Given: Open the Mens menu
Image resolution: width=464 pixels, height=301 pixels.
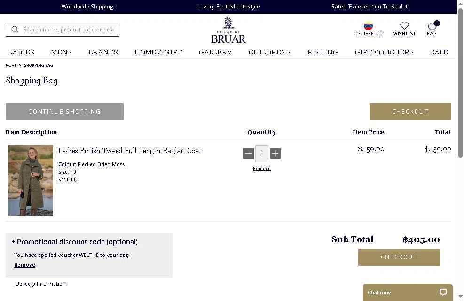Looking at the screenshot, I should click(61, 52).
